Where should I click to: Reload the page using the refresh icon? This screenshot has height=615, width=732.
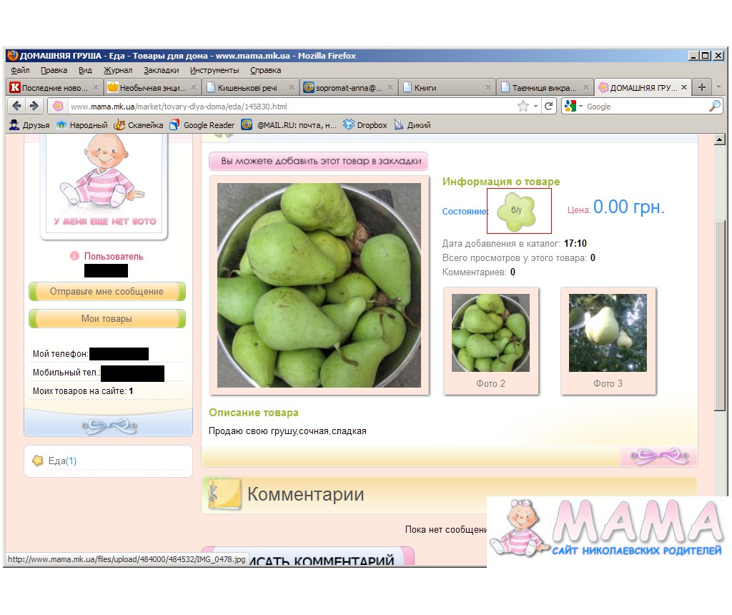[x=549, y=106]
